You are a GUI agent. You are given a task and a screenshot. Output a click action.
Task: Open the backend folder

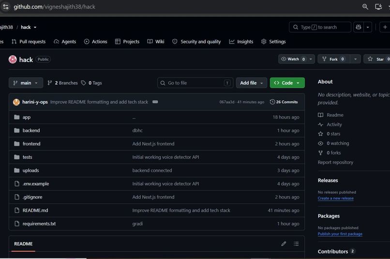(31, 130)
